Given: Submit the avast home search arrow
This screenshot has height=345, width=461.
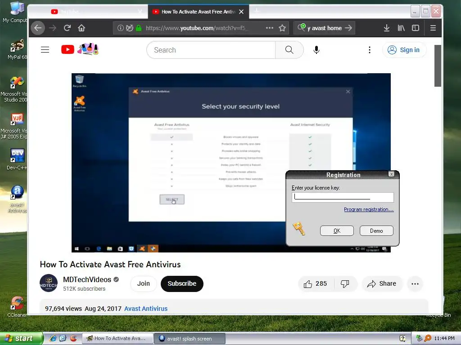Looking at the screenshot, I should 348,28.
